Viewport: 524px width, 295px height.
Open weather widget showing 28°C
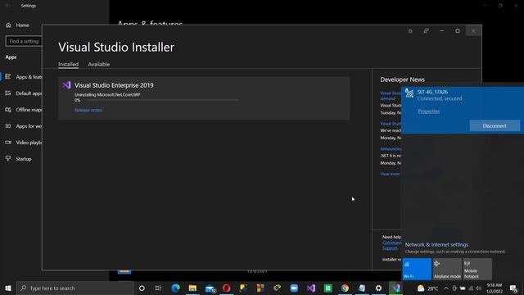coord(427,288)
